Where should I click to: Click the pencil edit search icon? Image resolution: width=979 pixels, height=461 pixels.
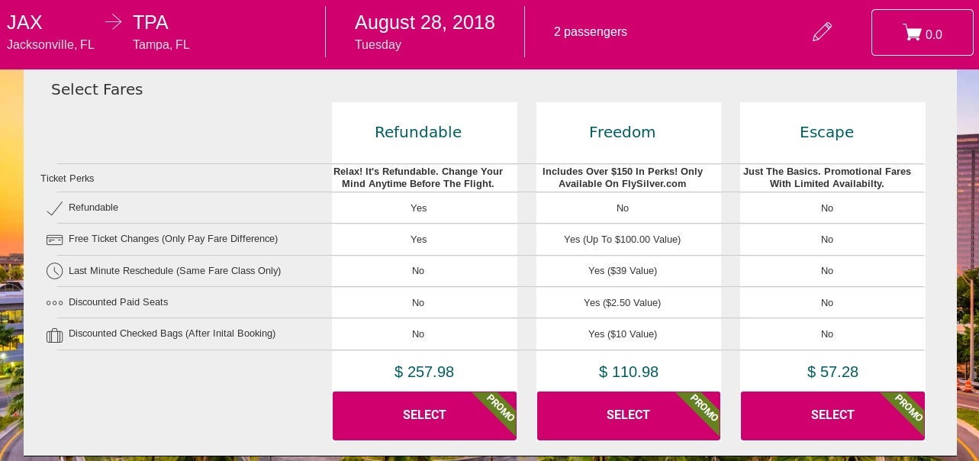[x=822, y=32]
